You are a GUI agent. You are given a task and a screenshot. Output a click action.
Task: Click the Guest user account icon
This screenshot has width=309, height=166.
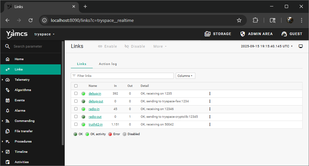pyautogui.click(x=284, y=34)
